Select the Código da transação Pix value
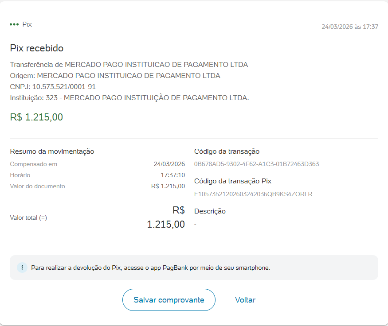This screenshot has width=388, height=326. point(253,194)
